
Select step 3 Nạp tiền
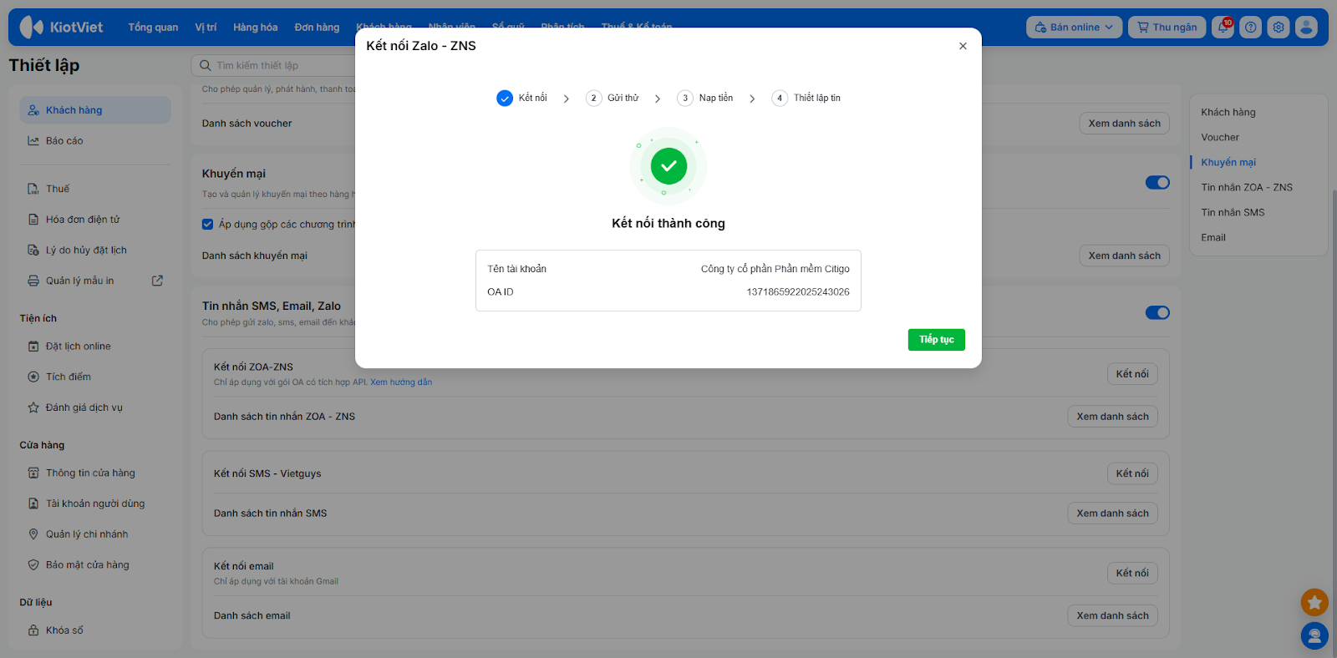pos(705,99)
